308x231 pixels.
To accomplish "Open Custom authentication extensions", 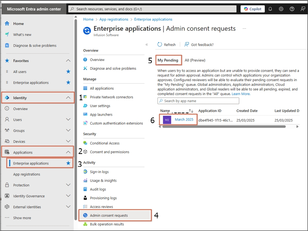I will [x=116, y=123].
